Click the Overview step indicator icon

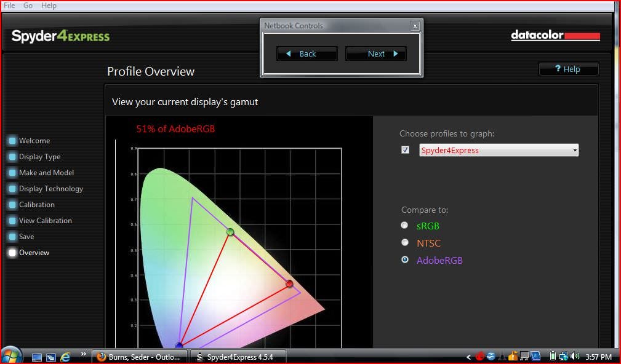click(12, 253)
